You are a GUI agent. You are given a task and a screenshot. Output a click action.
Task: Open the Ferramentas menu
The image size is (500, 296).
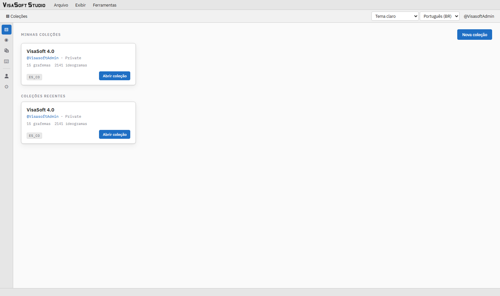coord(105,5)
